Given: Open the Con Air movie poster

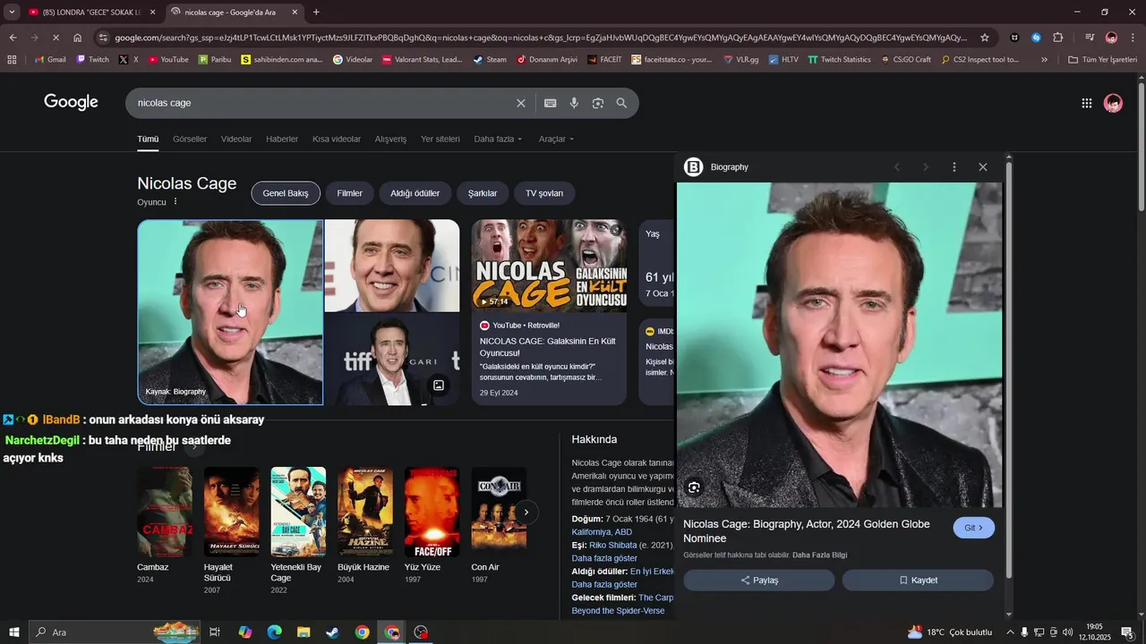Looking at the screenshot, I should [x=499, y=512].
